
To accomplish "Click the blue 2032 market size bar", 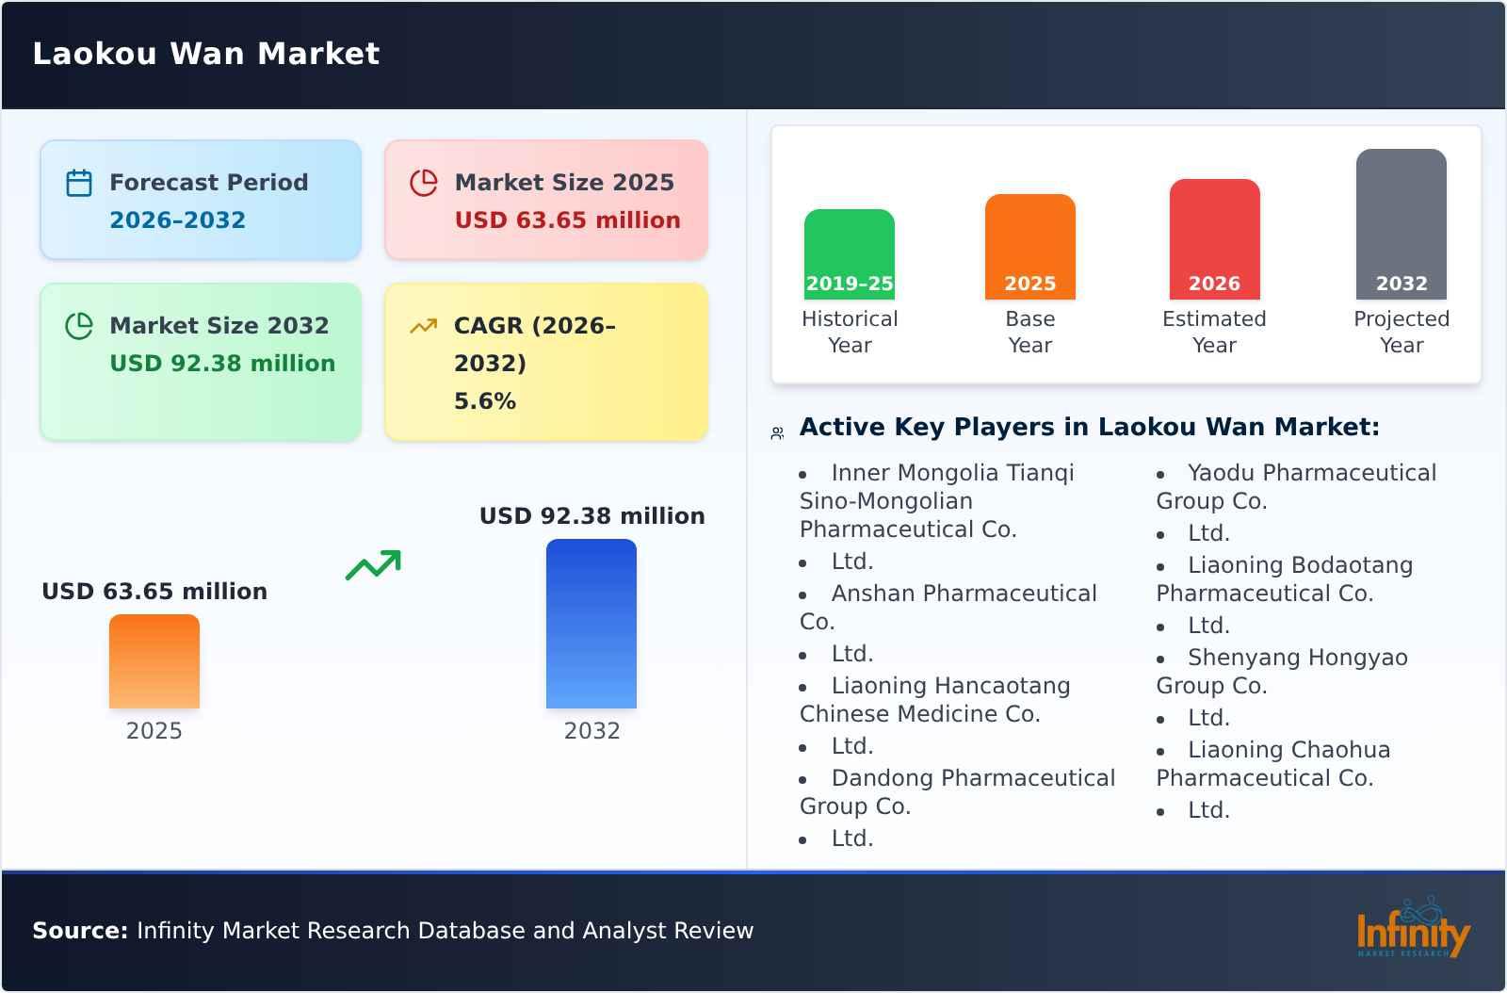I will (591, 624).
